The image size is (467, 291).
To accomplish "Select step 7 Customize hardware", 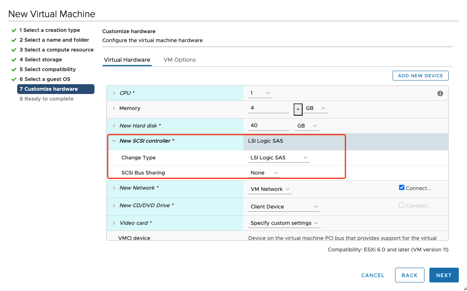I will tap(56, 89).
